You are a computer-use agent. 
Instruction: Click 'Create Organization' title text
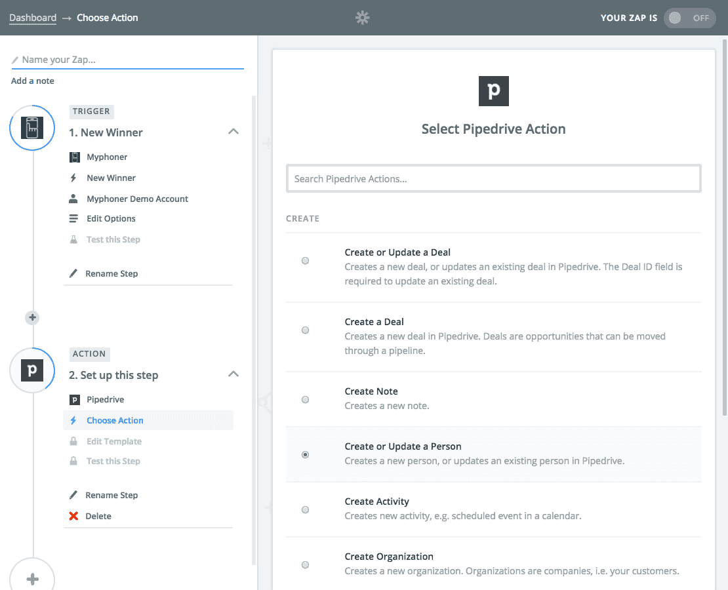pos(389,557)
